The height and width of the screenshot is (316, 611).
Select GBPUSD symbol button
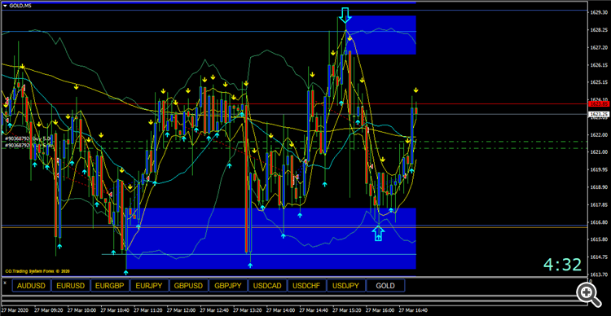click(189, 286)
